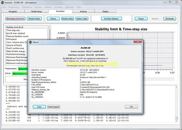View simulation Status
This screenshot has height=130, width=182.
[x=53, y=19]
